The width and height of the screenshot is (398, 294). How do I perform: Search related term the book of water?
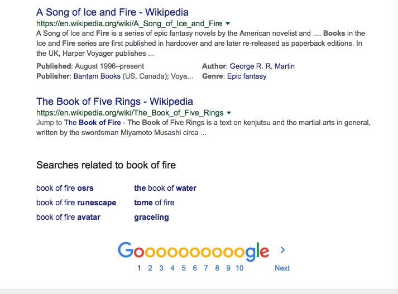165,188
